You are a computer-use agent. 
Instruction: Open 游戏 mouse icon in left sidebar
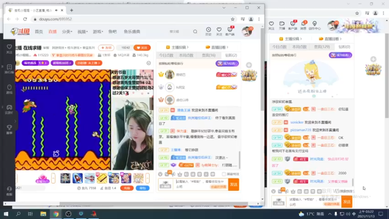point(9,89)
